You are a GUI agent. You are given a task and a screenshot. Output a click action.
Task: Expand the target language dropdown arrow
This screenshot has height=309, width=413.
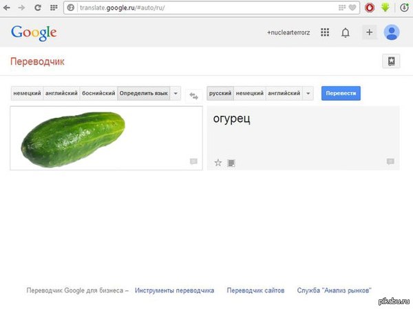point(308,93)
